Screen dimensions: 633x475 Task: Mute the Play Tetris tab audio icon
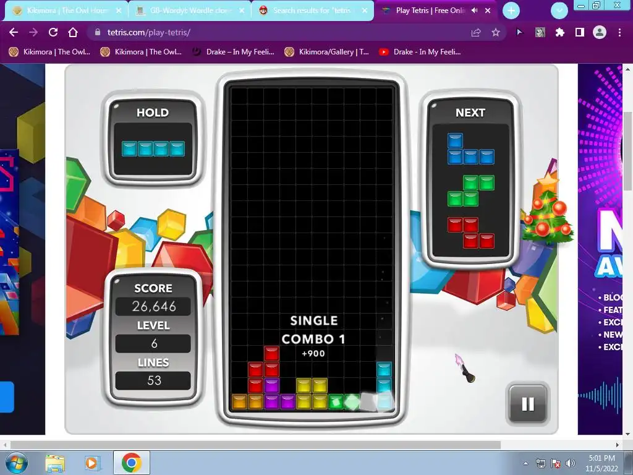474,11
